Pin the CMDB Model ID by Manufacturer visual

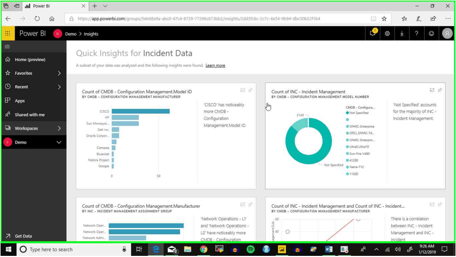[x=251, y=90]
